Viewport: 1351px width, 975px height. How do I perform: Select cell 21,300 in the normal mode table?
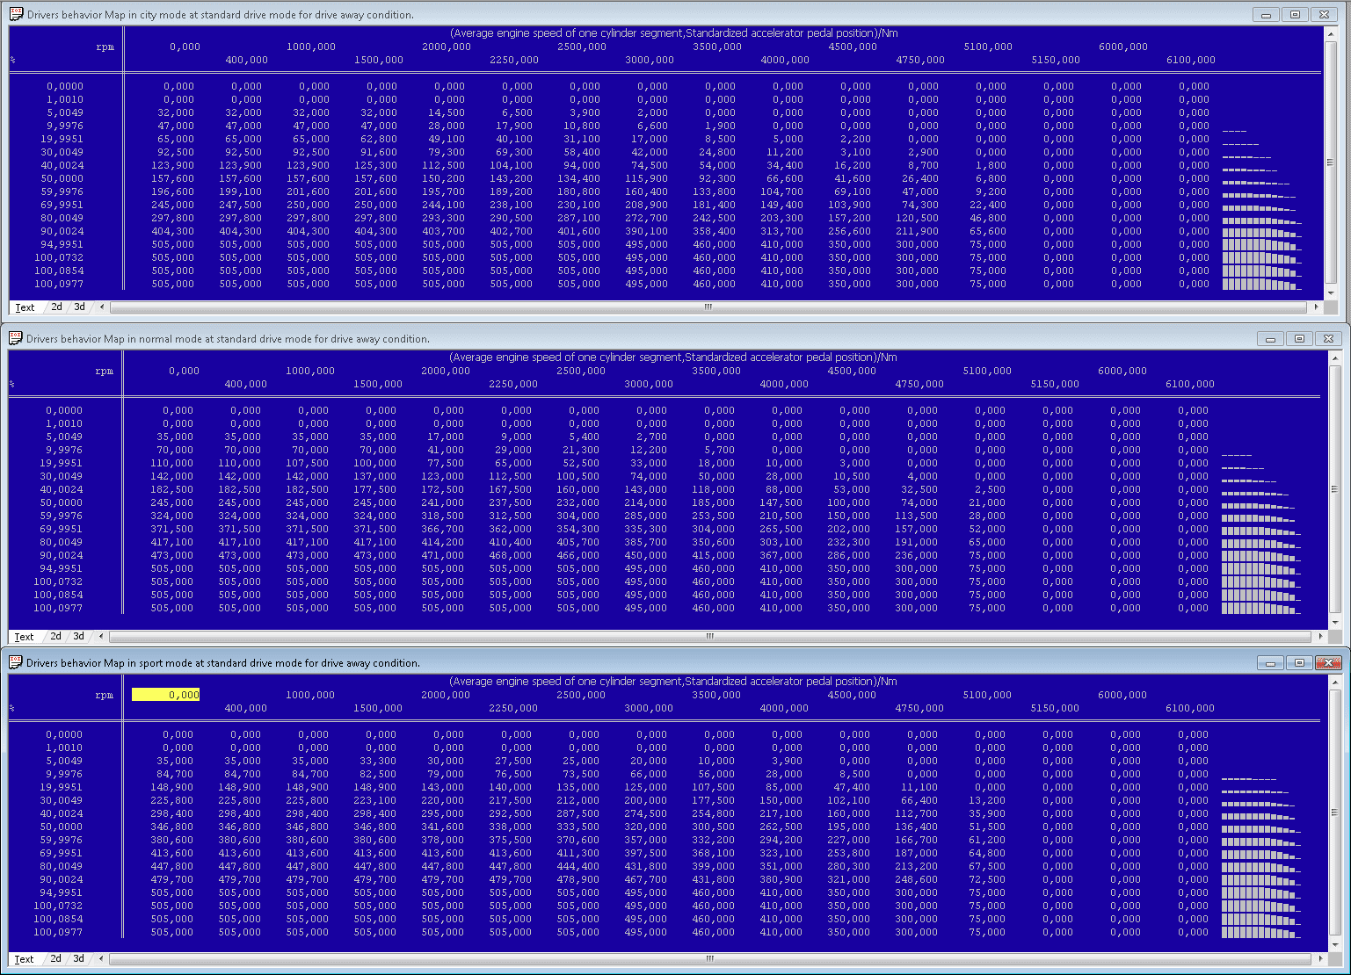[581, 450]
